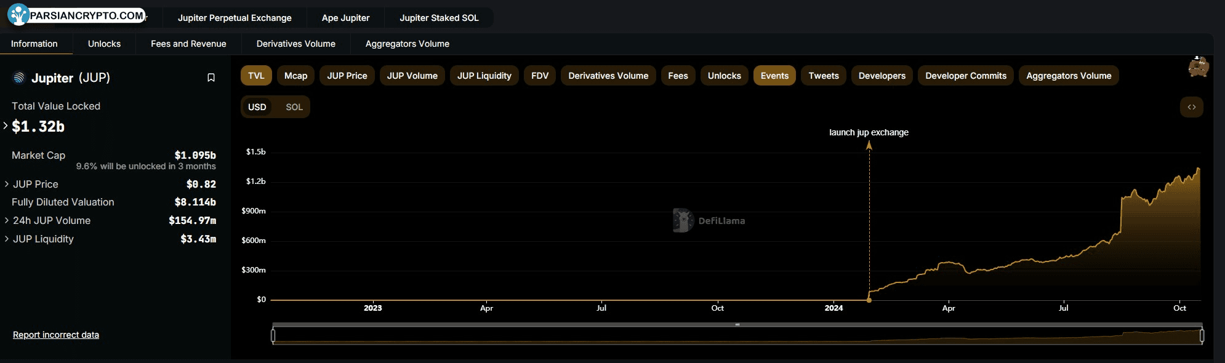Screen dimensions: 1225x363
Task: Switch to Derivatives Volume tab
Action: (x=296, y=44)
